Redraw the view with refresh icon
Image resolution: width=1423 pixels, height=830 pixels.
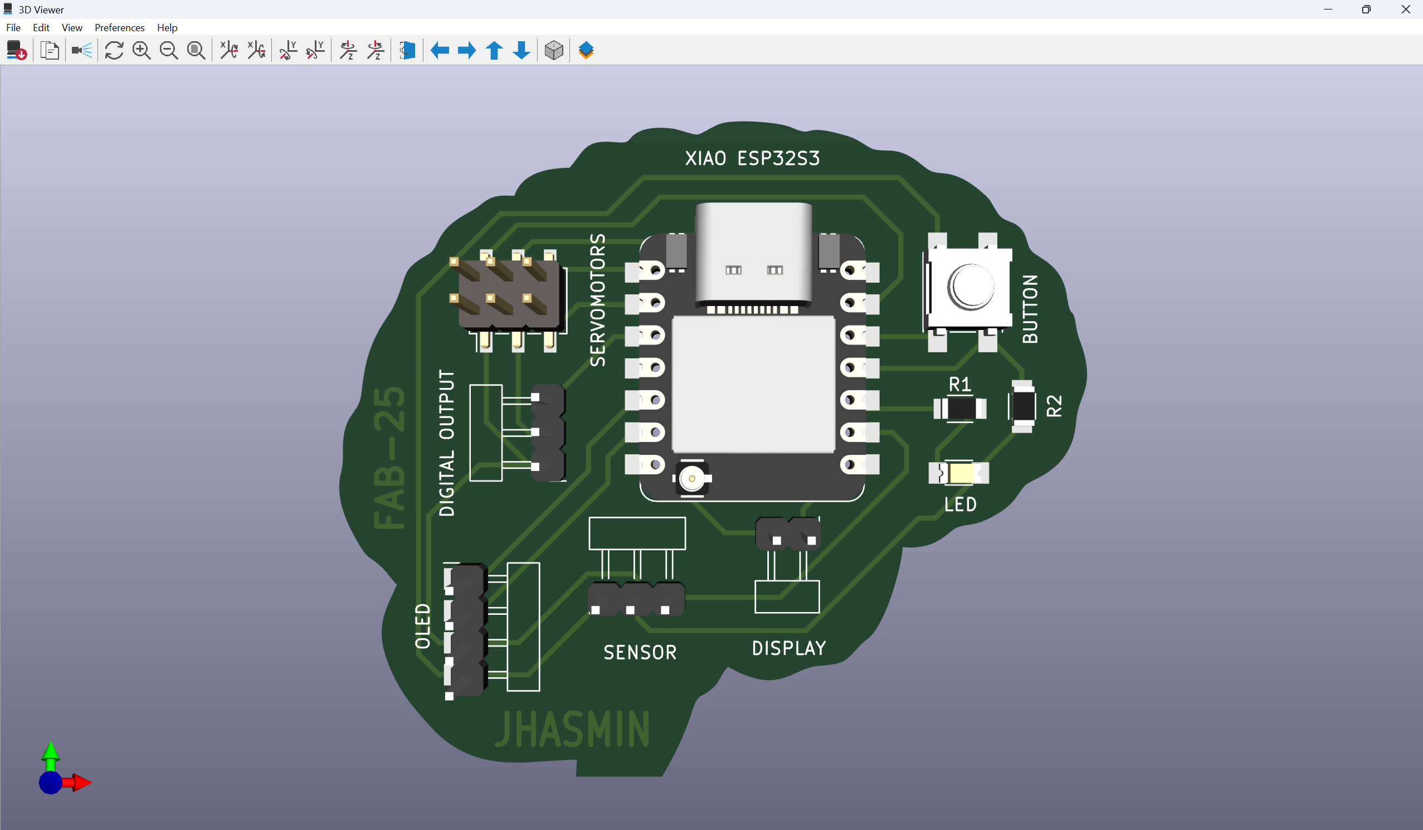114,50
